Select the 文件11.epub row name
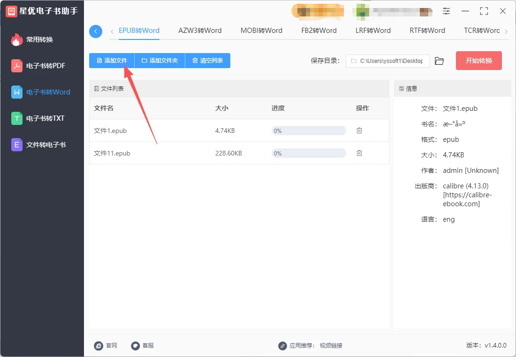 (112, 153)
